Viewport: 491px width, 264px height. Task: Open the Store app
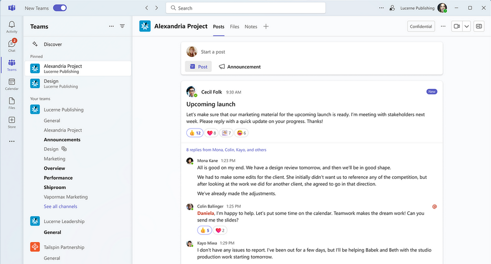point(12,122)
